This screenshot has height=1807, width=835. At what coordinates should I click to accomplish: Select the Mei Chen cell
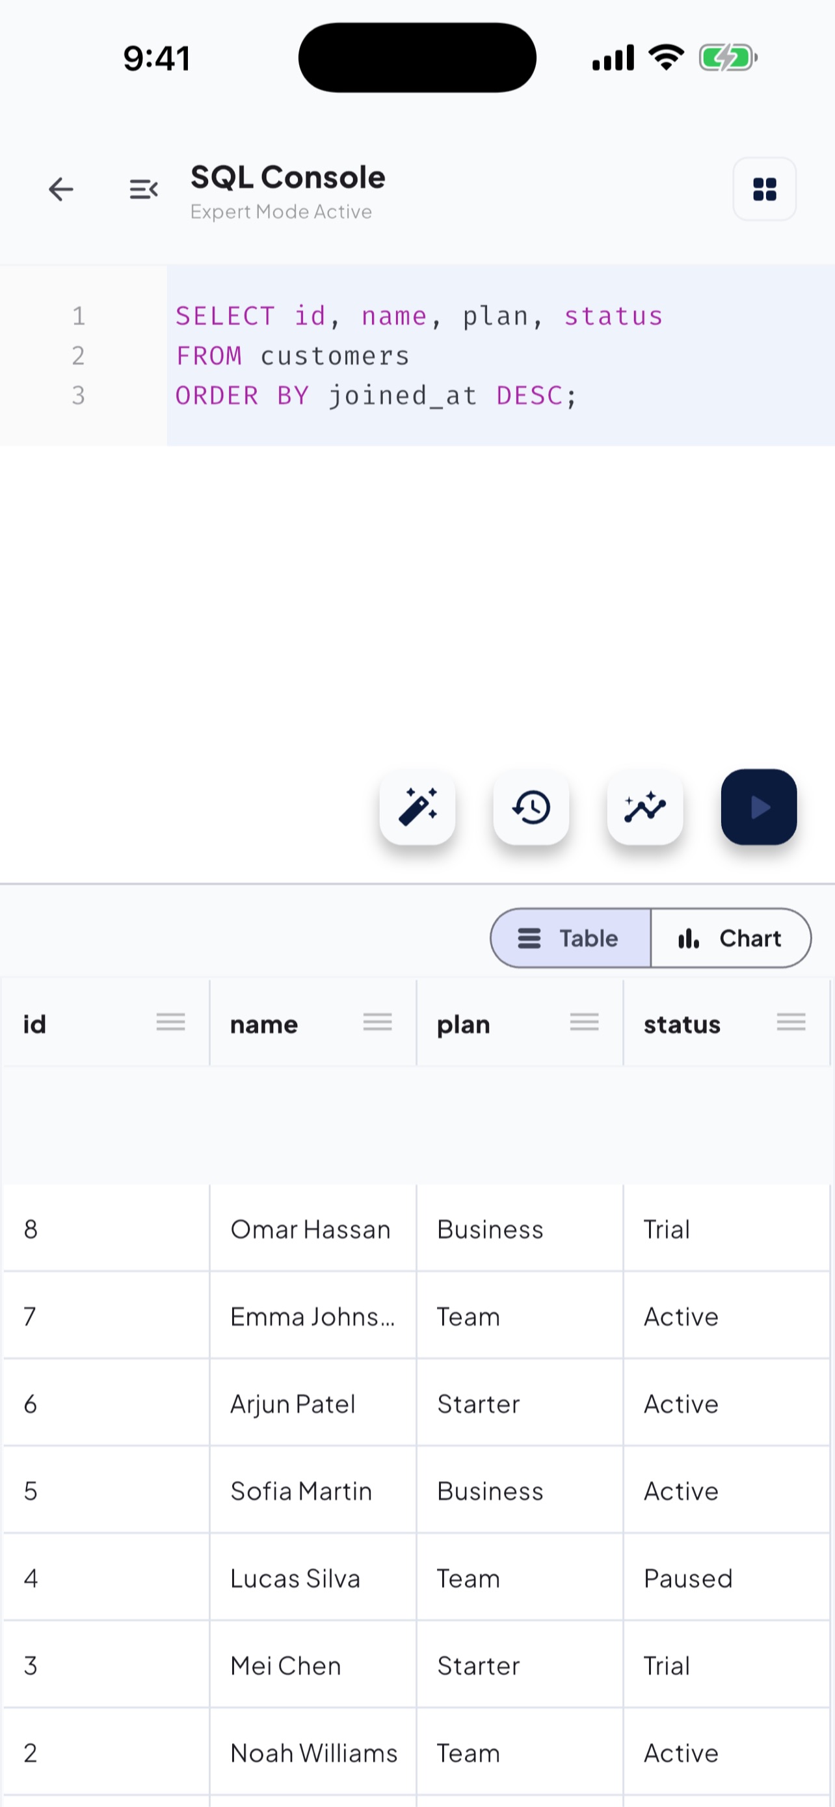click(x=313, y=1665)
